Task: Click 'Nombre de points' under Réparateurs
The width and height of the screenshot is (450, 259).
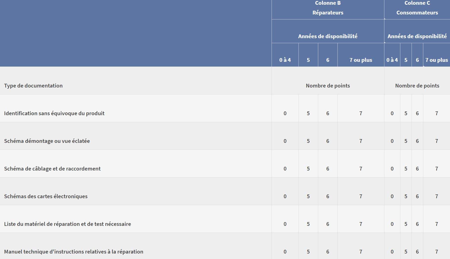Action: point(328,86)
